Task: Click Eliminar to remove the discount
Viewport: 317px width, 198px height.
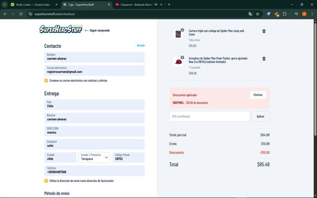Action: [258, 95]
